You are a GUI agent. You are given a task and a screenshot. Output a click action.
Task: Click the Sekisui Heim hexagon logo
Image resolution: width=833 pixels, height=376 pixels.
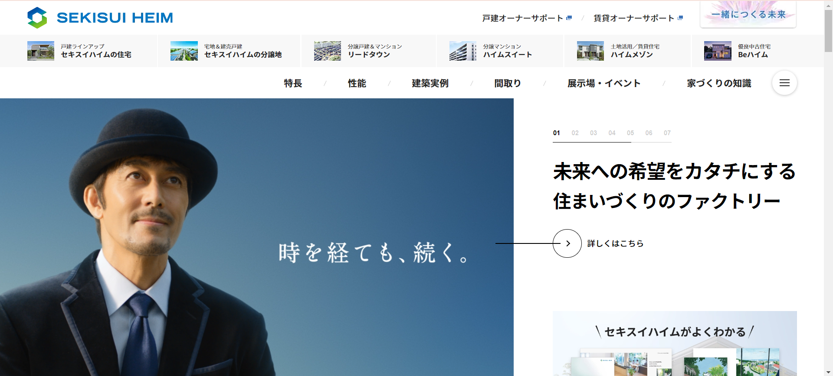(x=37, y=18)
